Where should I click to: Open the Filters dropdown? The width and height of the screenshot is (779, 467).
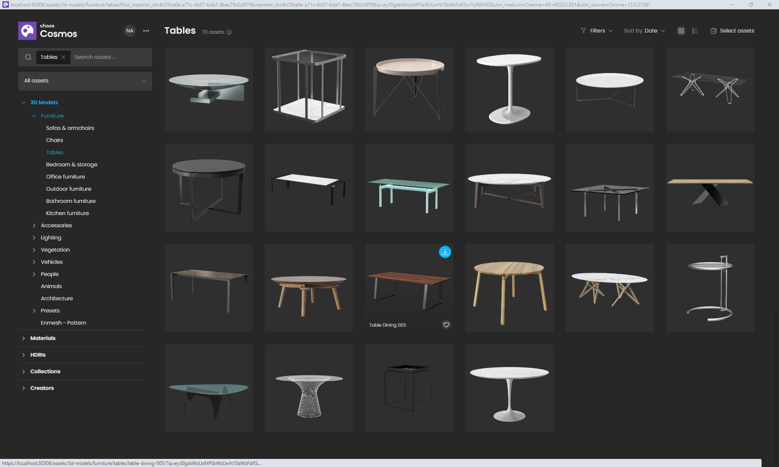pyautogui.click(x=597, y=31)
